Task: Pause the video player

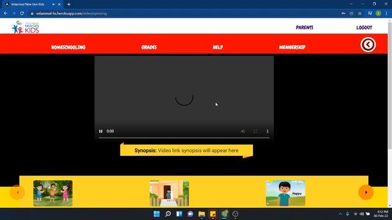Action: tap(100, 131)
